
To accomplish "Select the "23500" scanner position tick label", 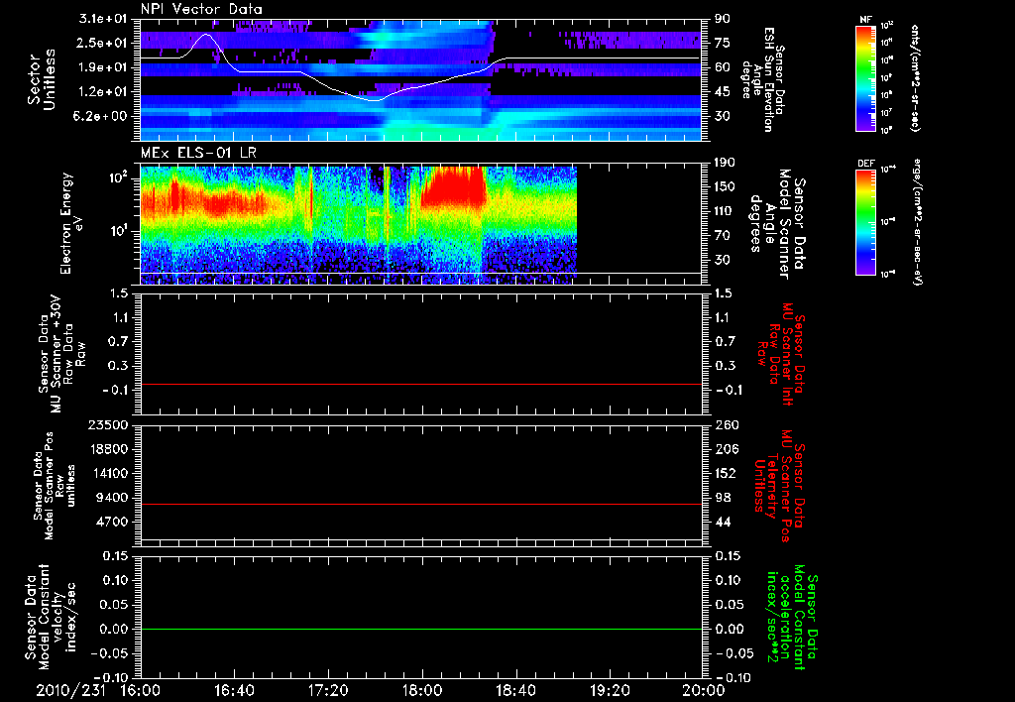I will [109, 424].
